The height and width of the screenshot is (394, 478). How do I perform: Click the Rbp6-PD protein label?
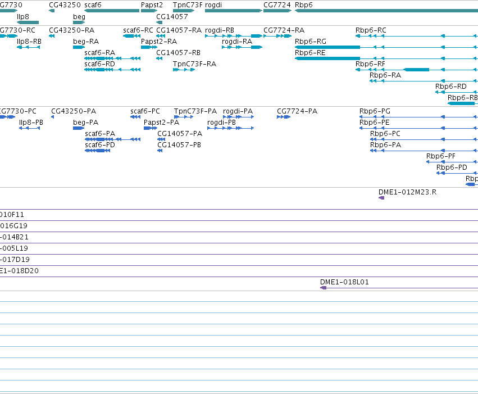pos(452,167)
